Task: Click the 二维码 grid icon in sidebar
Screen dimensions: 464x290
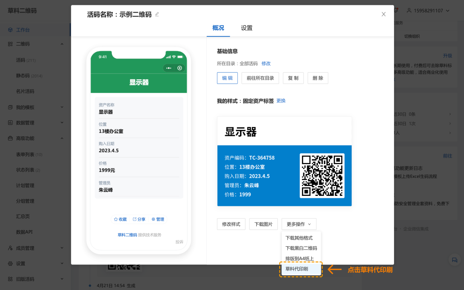Action: 10,44
